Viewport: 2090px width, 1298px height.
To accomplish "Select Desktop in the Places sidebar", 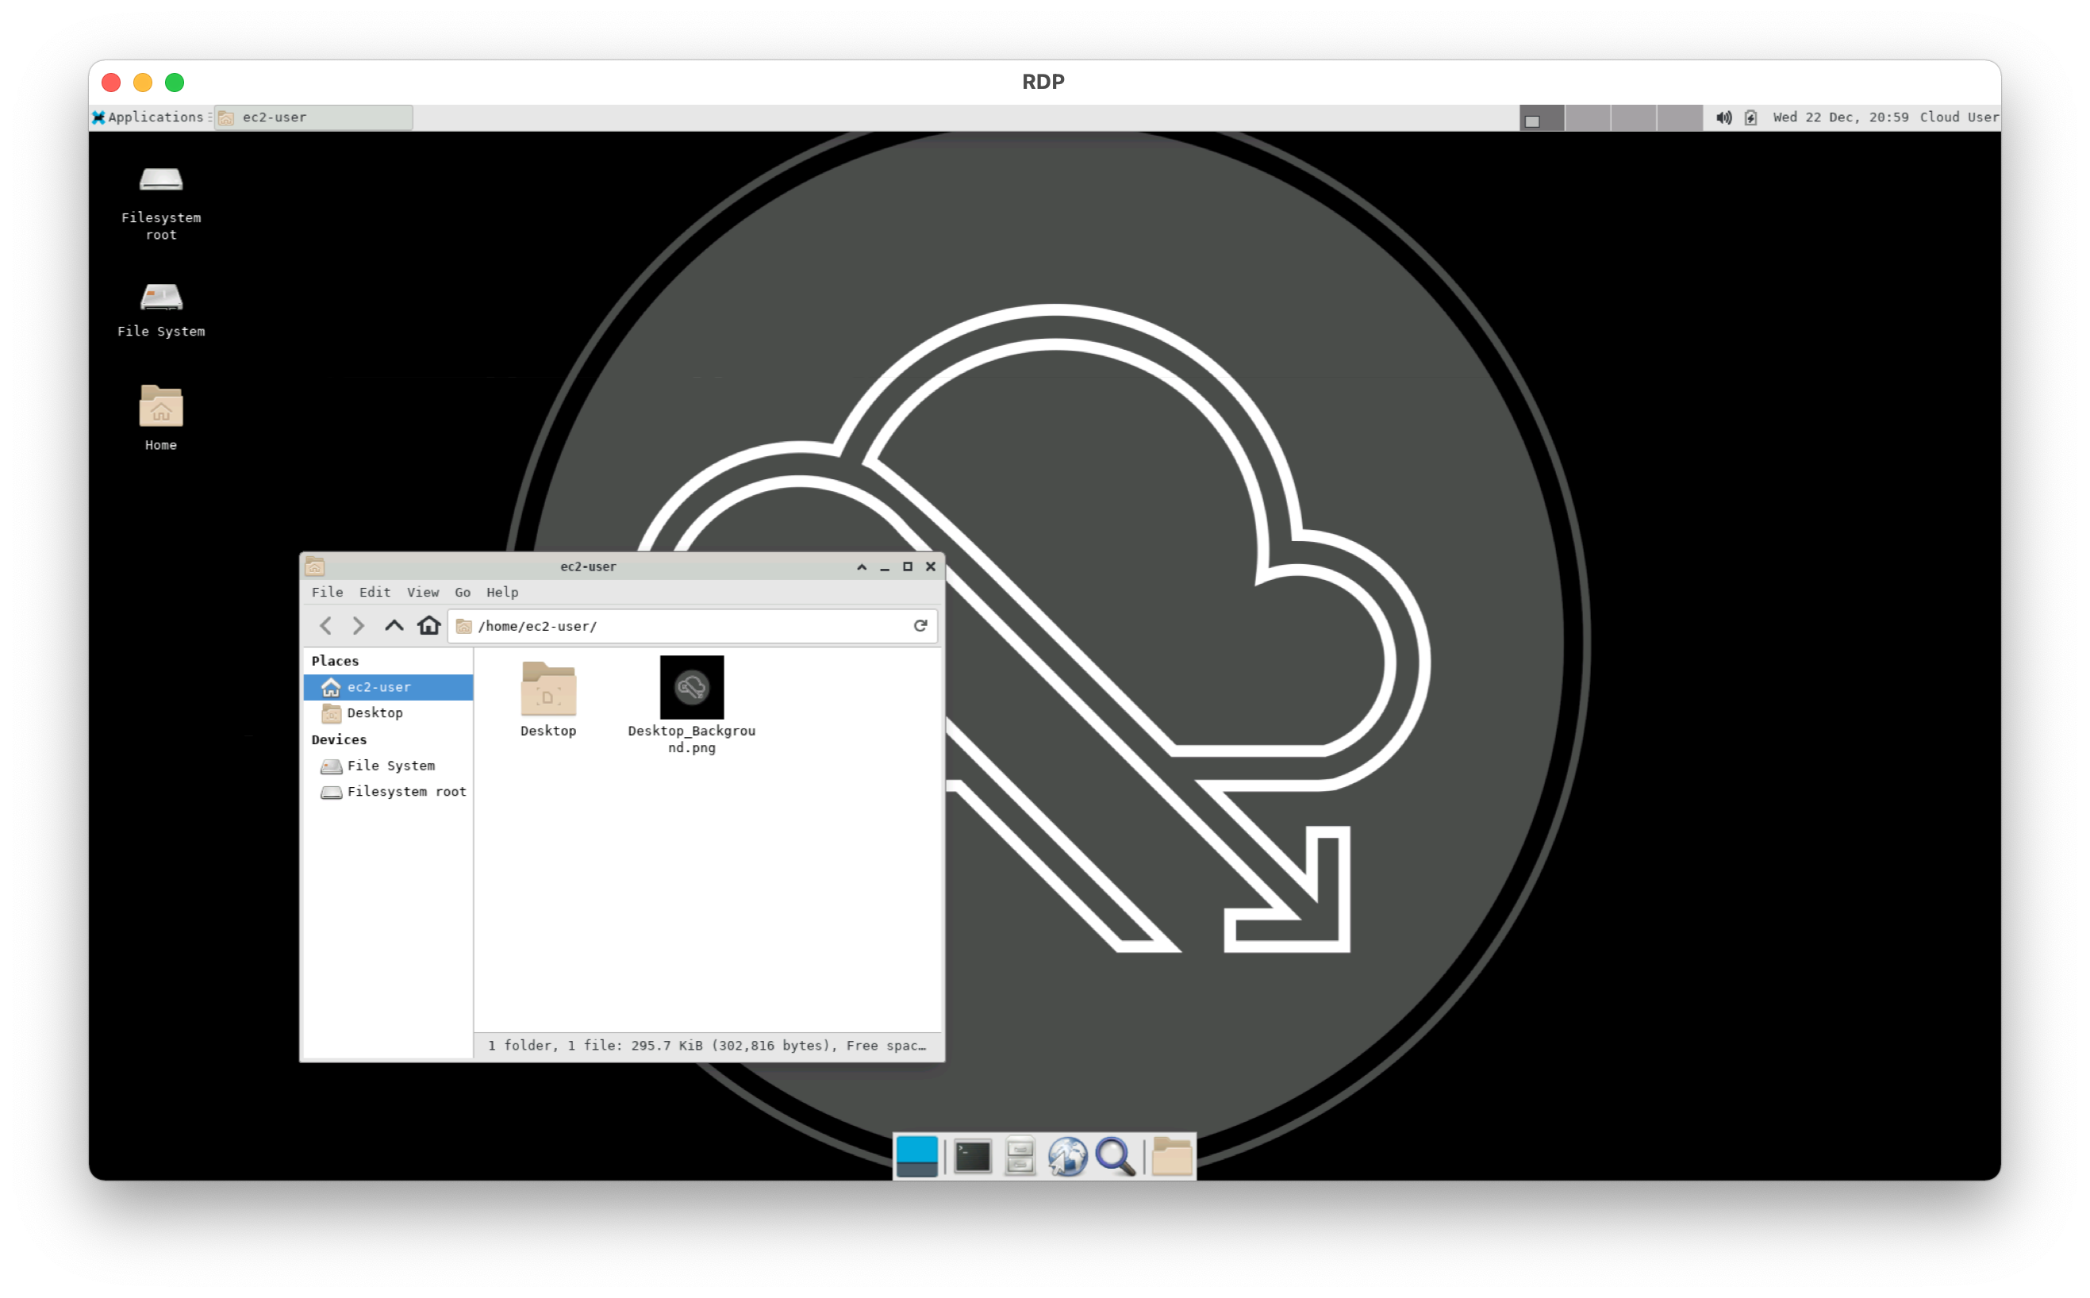I will point(375,713).
